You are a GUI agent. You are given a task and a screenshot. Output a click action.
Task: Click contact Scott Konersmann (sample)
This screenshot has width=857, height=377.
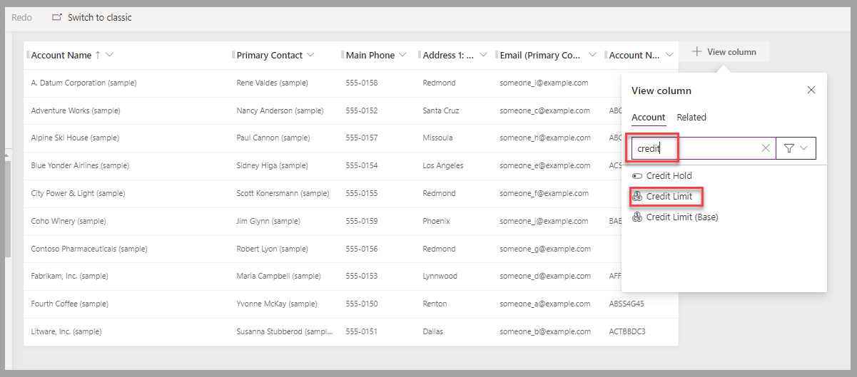coord(283,193)
